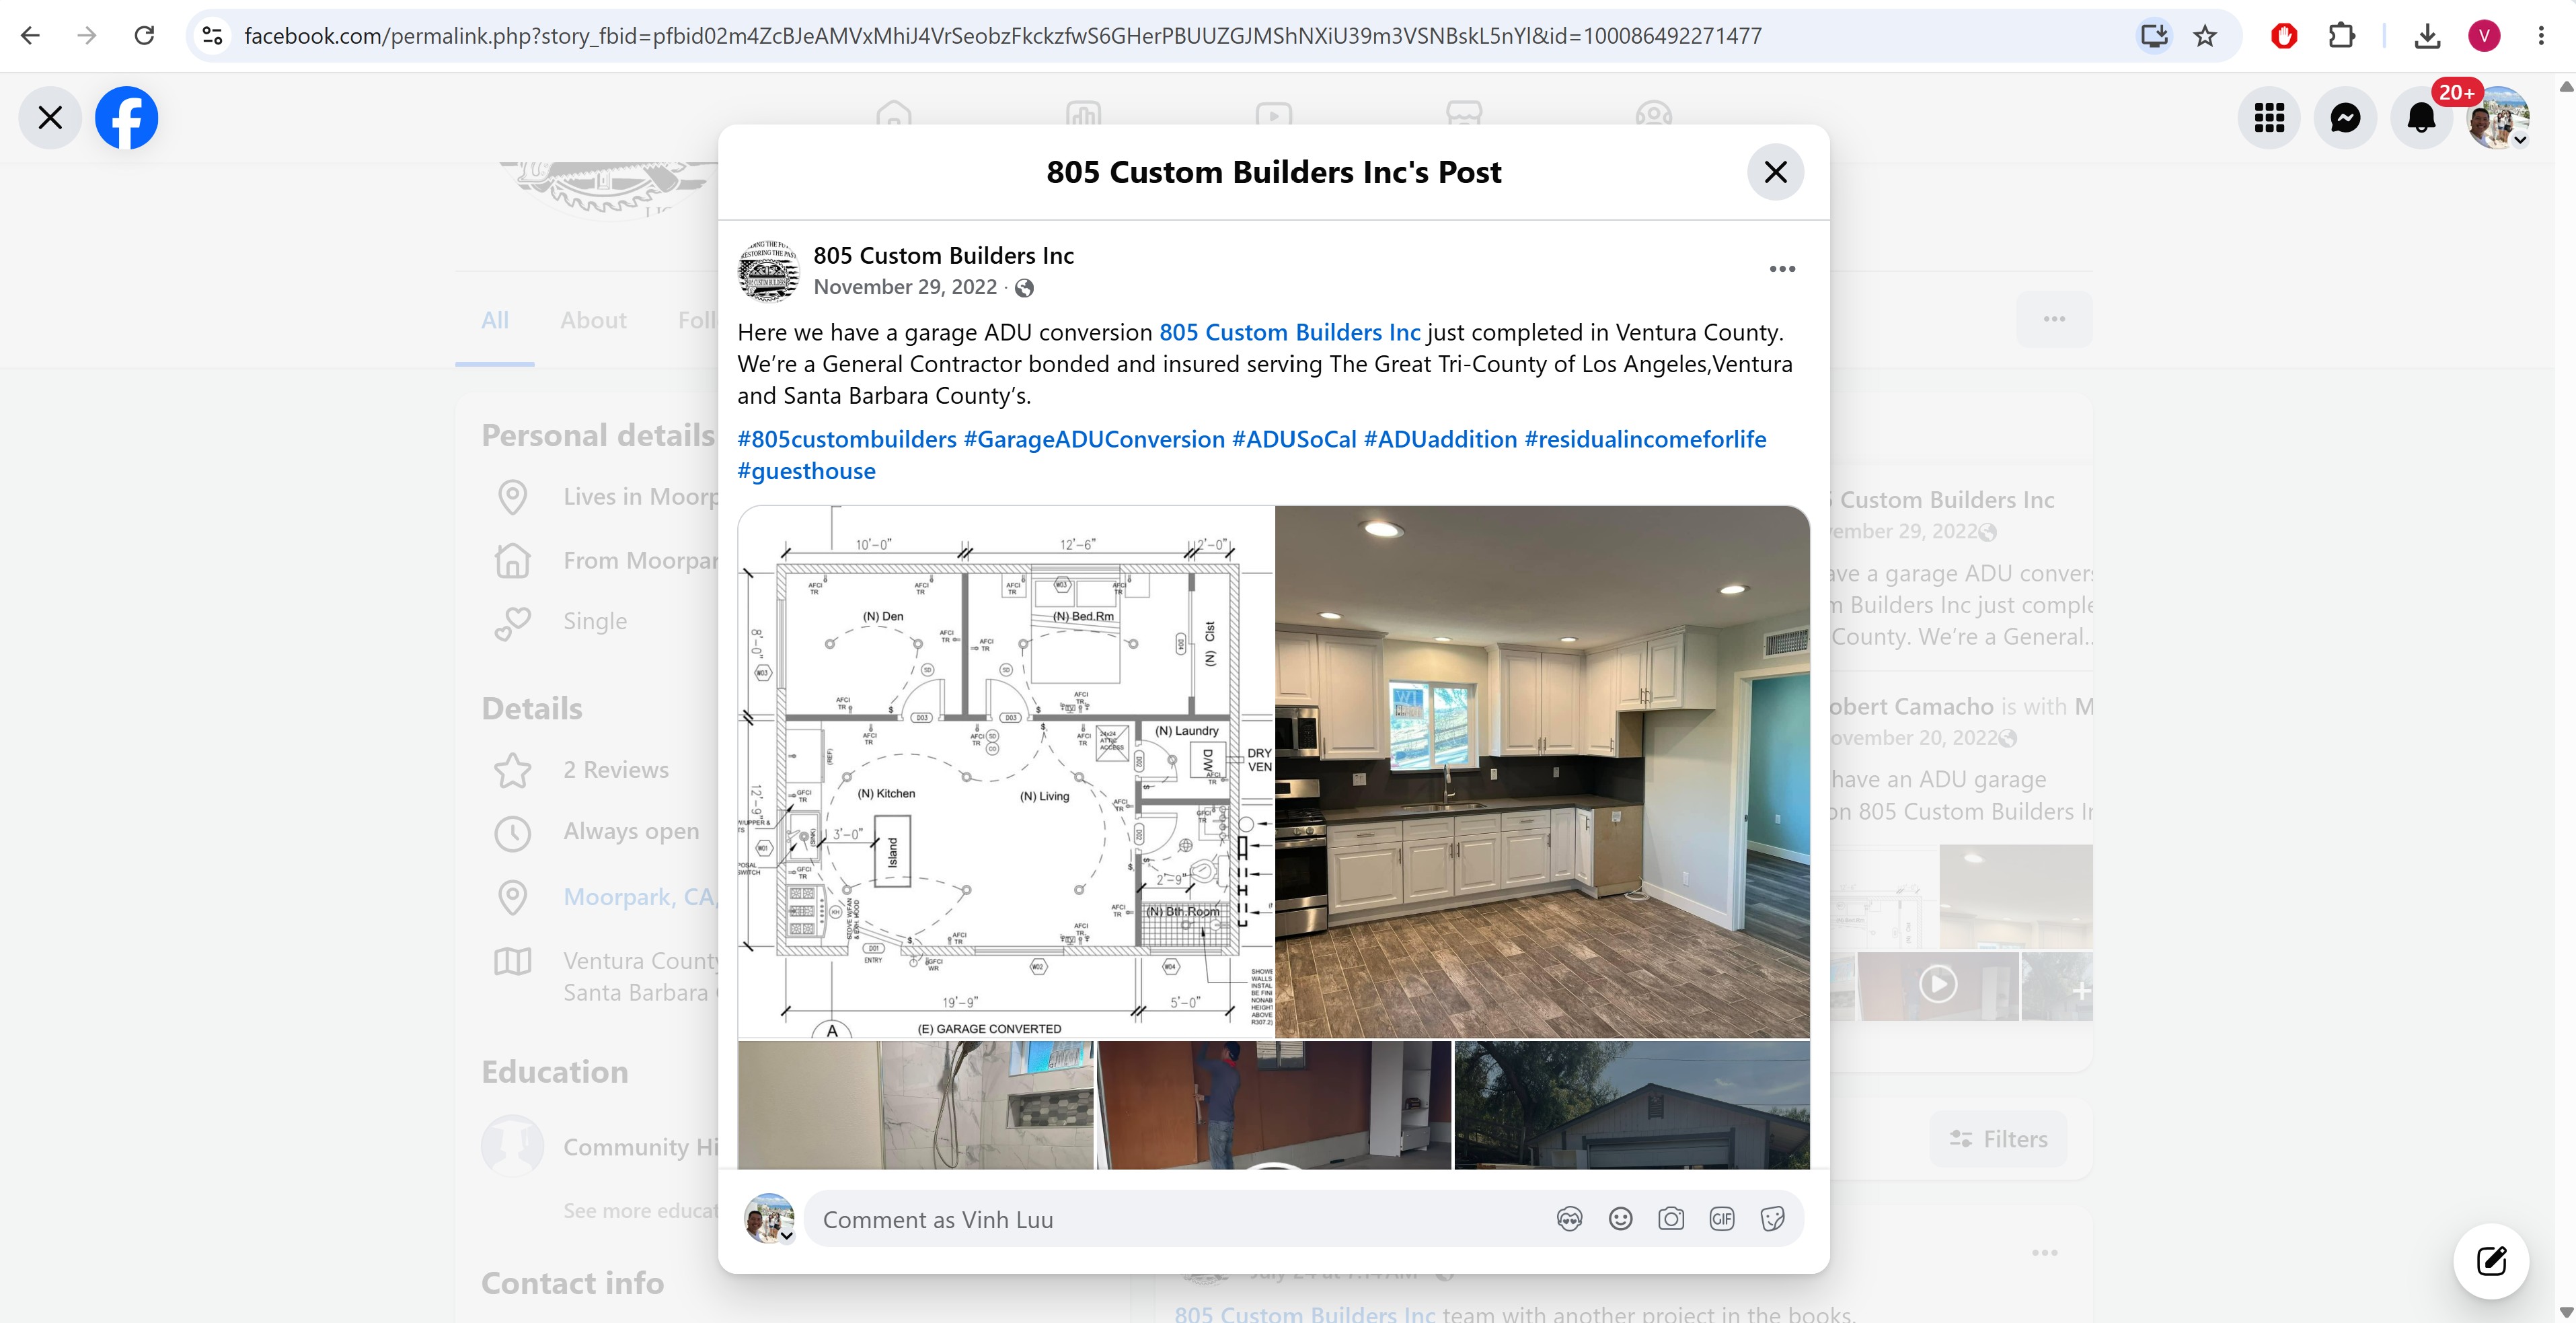Open the Extensions puzzle icon
This screenshot has height=1323, width=2576.
(2341, 36)
